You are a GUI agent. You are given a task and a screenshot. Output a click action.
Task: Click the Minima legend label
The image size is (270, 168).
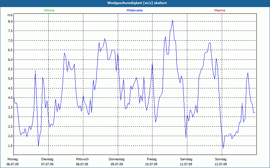pos(49,10)
